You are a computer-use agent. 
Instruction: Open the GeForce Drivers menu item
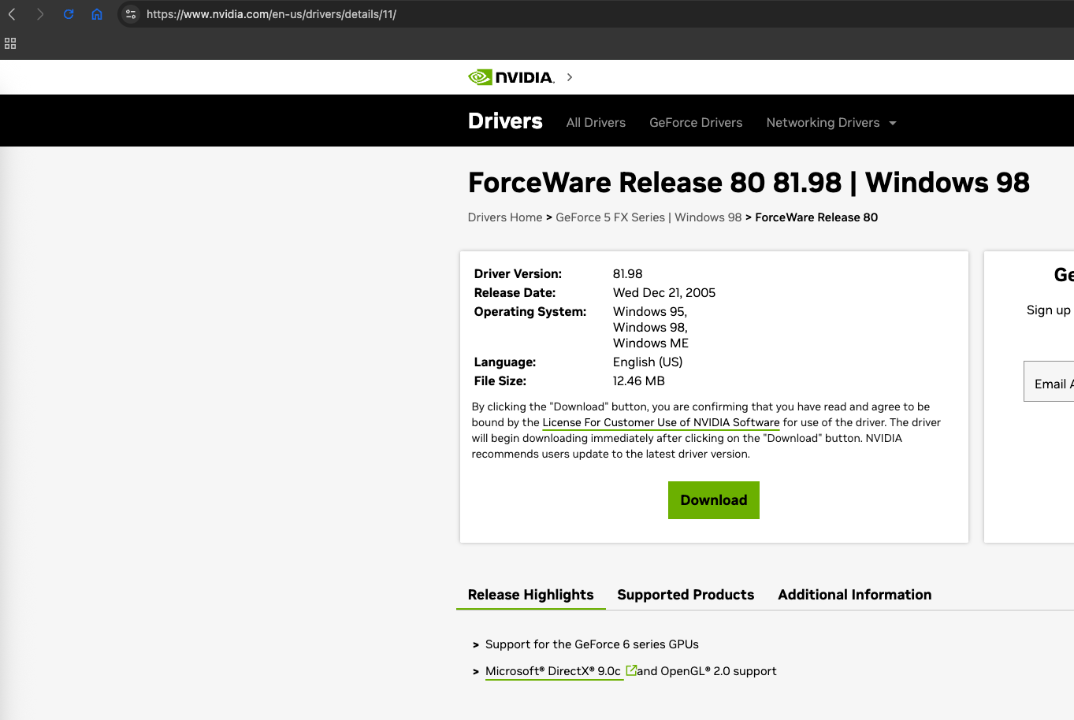(696, 123)
